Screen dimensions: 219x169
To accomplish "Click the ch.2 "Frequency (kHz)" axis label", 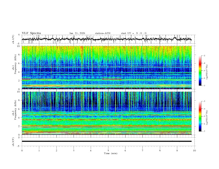I will click(15, 110).
